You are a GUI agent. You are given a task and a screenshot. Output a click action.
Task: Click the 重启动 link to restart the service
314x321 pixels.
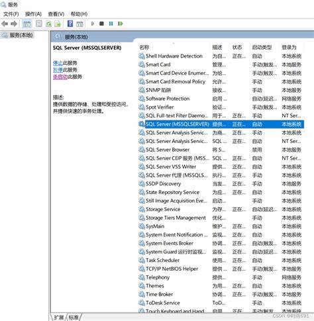click(x=60, y=77)
